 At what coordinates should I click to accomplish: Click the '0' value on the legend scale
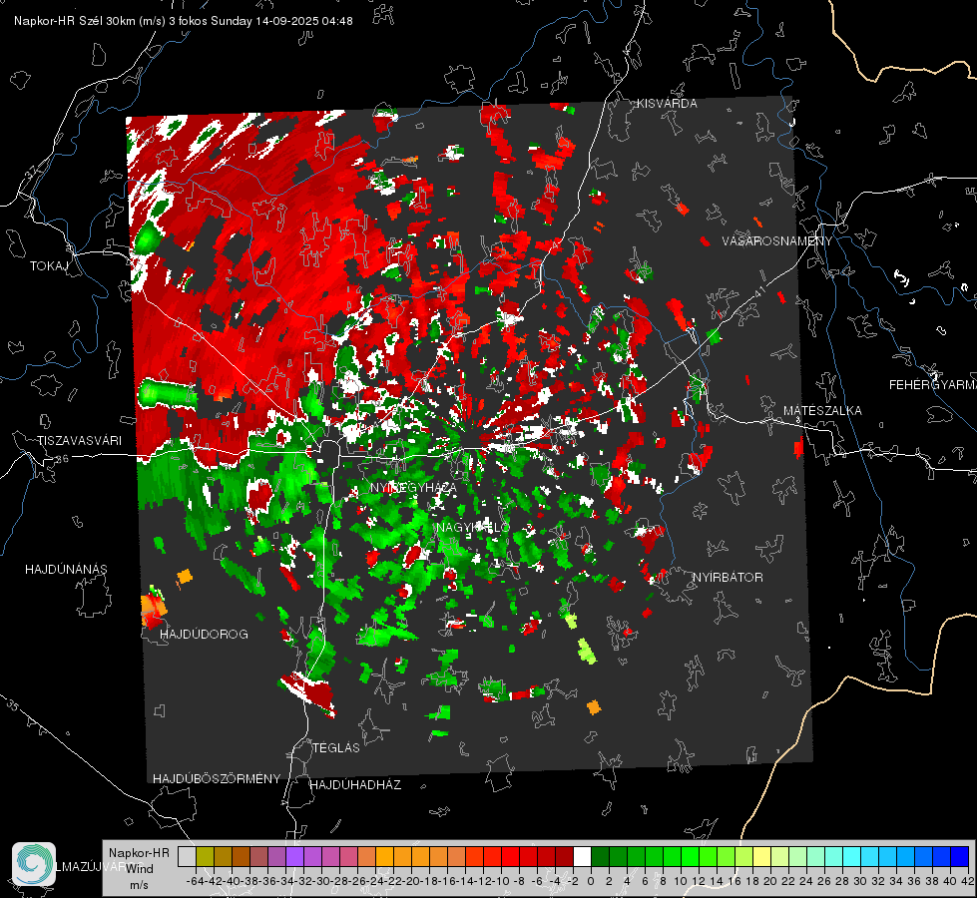[x=591, y=881]
